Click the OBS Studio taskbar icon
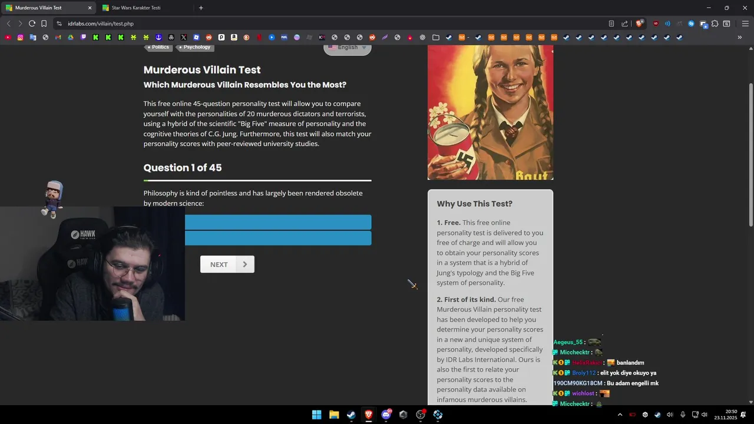The image size is (754, 424). pos(421,415)
